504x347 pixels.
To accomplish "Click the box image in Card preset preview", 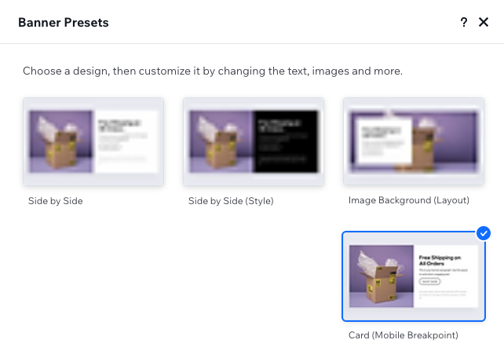I will click(x=382, y=276).
